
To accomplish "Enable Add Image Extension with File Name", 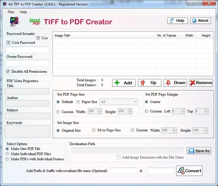I will pyautogui.click(x=118, y=157).
